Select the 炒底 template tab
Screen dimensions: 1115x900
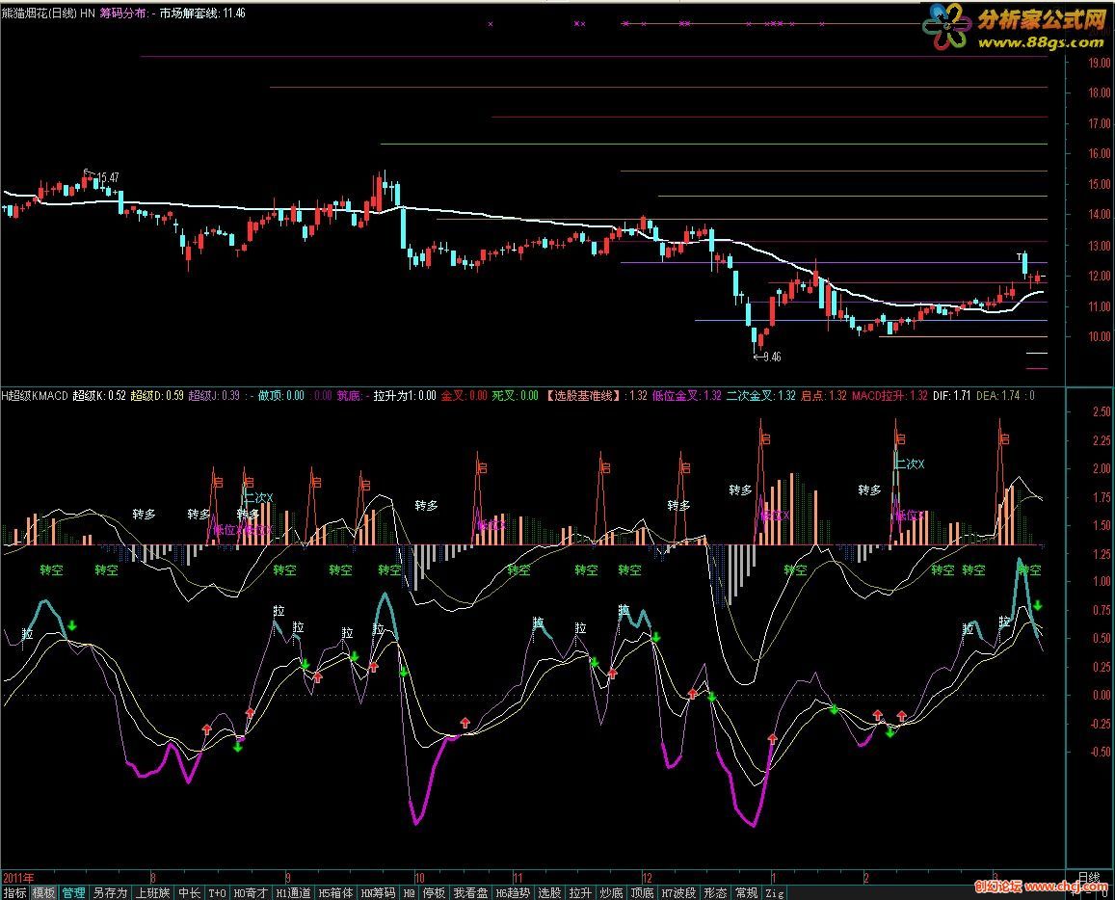tap(611, 893)
